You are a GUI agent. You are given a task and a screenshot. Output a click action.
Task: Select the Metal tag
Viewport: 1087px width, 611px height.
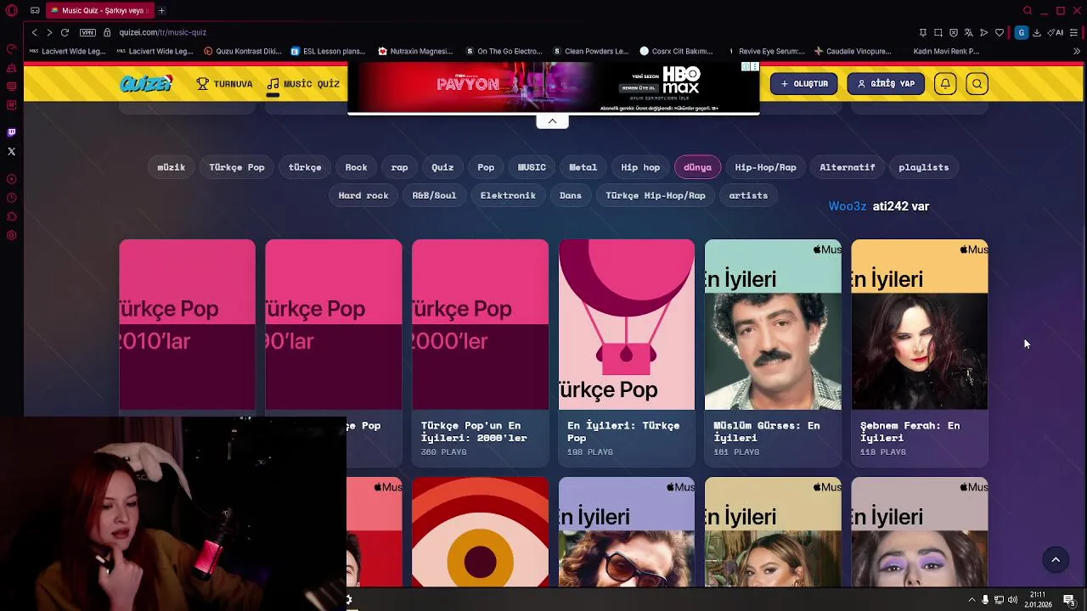pyautogui.click(x=583, y=167)
